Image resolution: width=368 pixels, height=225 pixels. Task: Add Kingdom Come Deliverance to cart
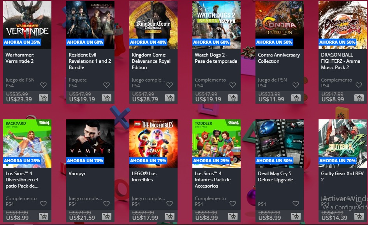point(170,98)
